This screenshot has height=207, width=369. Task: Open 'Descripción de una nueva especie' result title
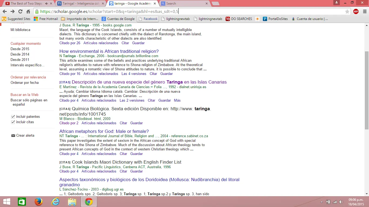pos(149,82)
